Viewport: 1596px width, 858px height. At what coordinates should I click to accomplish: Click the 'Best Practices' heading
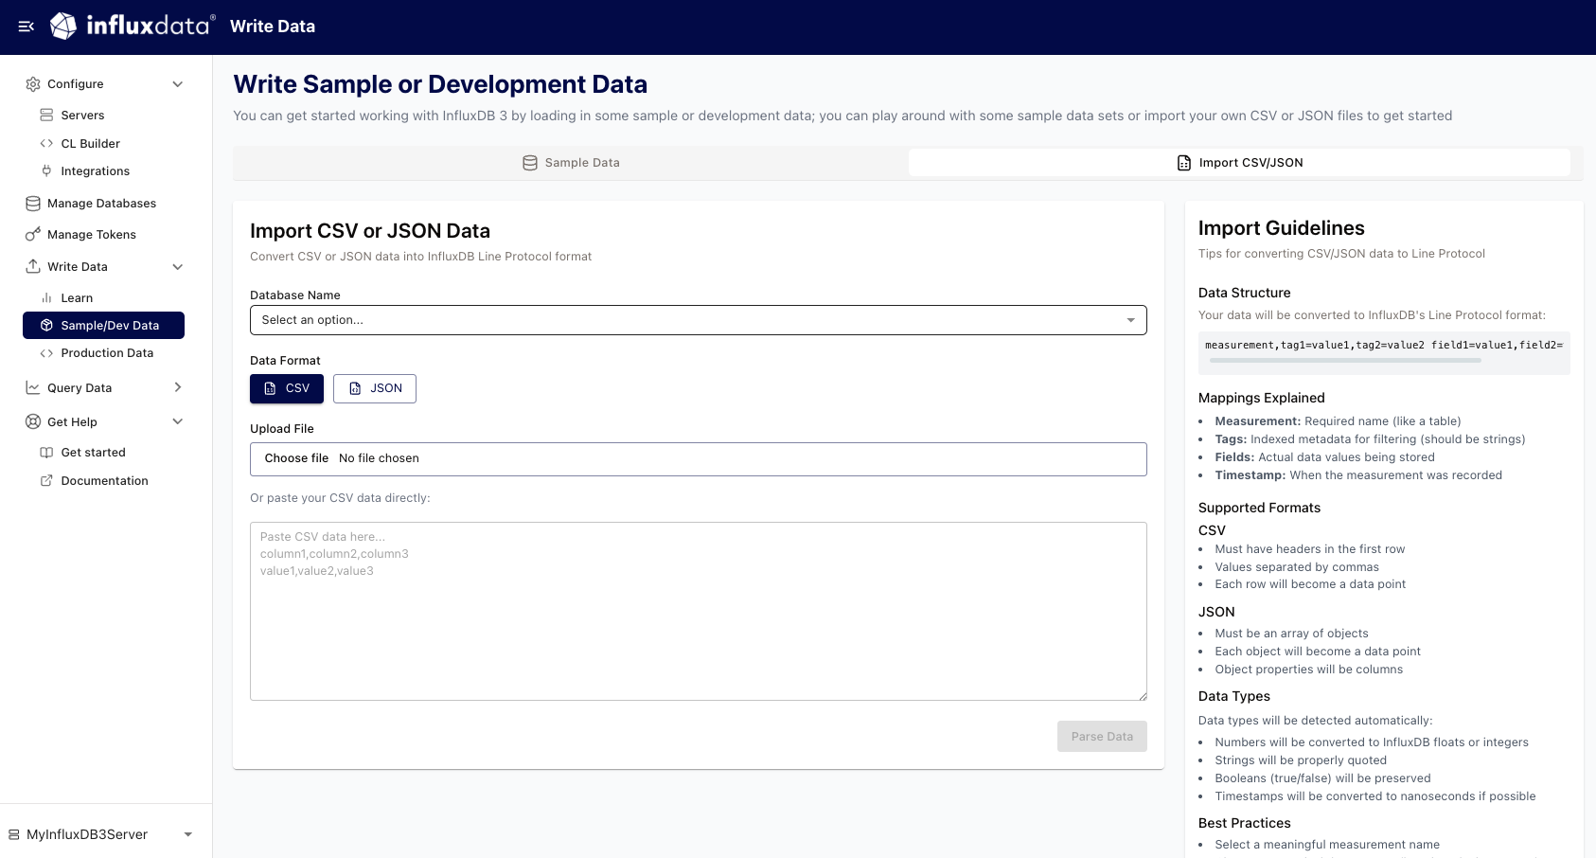[1245, 823]
